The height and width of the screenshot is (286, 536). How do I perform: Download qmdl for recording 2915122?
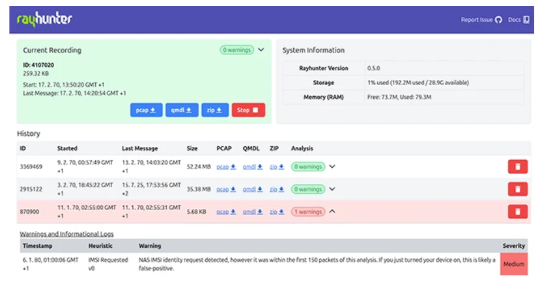point(253,189)
